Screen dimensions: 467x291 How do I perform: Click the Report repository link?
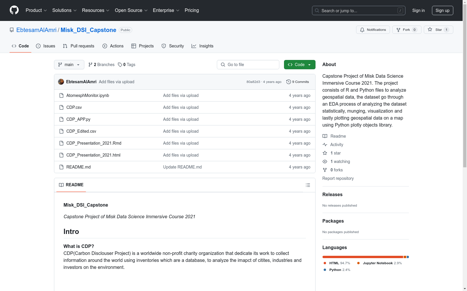tap(338, 178)
